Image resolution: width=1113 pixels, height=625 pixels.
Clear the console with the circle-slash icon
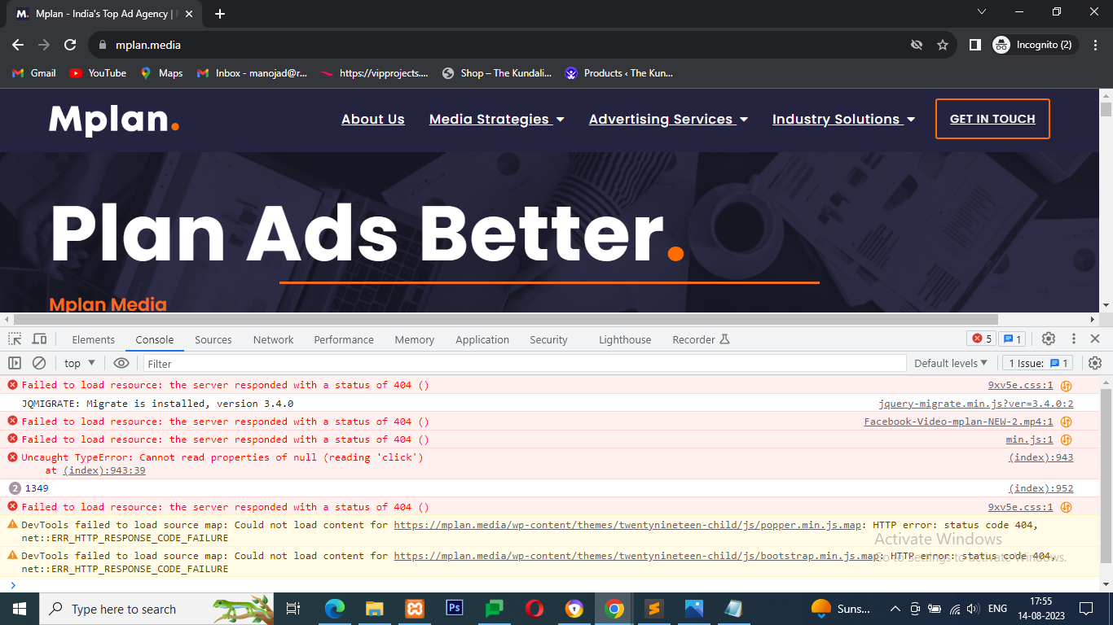(39, 363)
